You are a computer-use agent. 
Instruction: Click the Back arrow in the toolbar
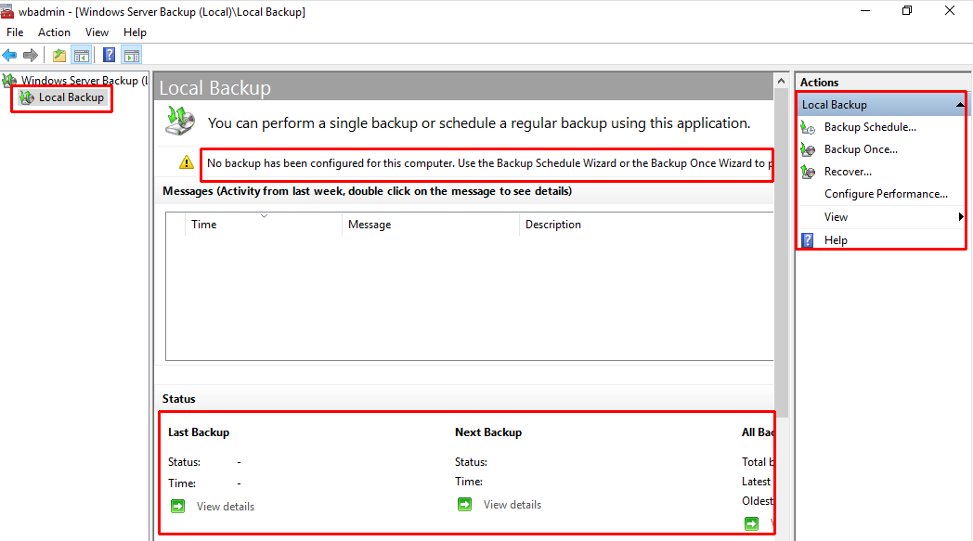pos(10,55)
